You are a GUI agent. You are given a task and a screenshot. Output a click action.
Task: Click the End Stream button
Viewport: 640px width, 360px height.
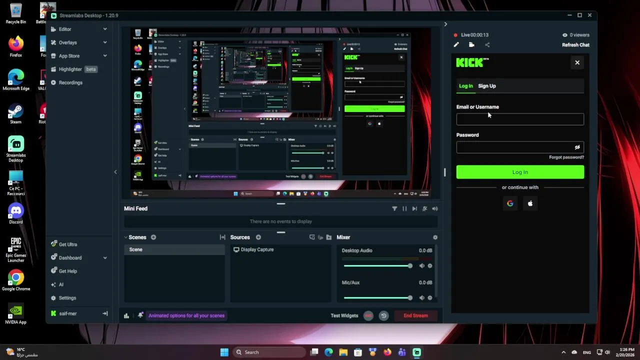click(416, 315)
